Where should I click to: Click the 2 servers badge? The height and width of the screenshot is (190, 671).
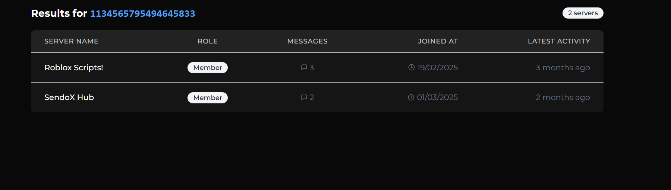583,13
